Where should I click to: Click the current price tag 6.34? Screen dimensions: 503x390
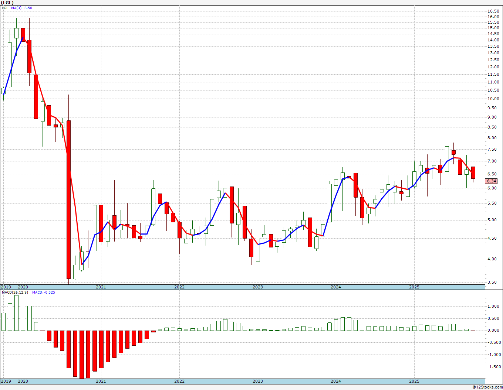(x=492, y=181)
